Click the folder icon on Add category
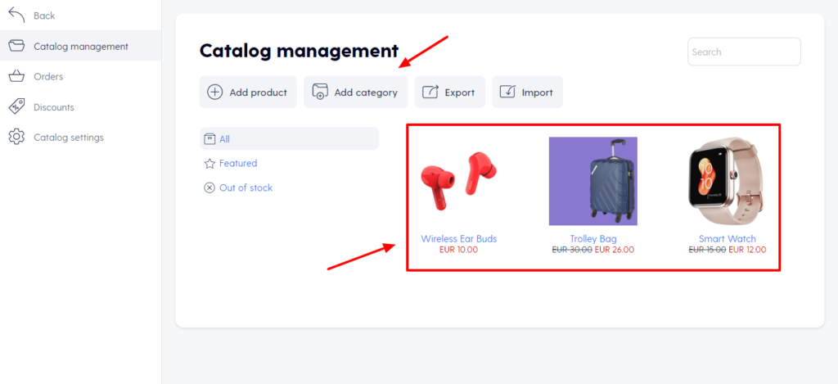The height and width of the screenshot is (384, 838). pos(320,92)
